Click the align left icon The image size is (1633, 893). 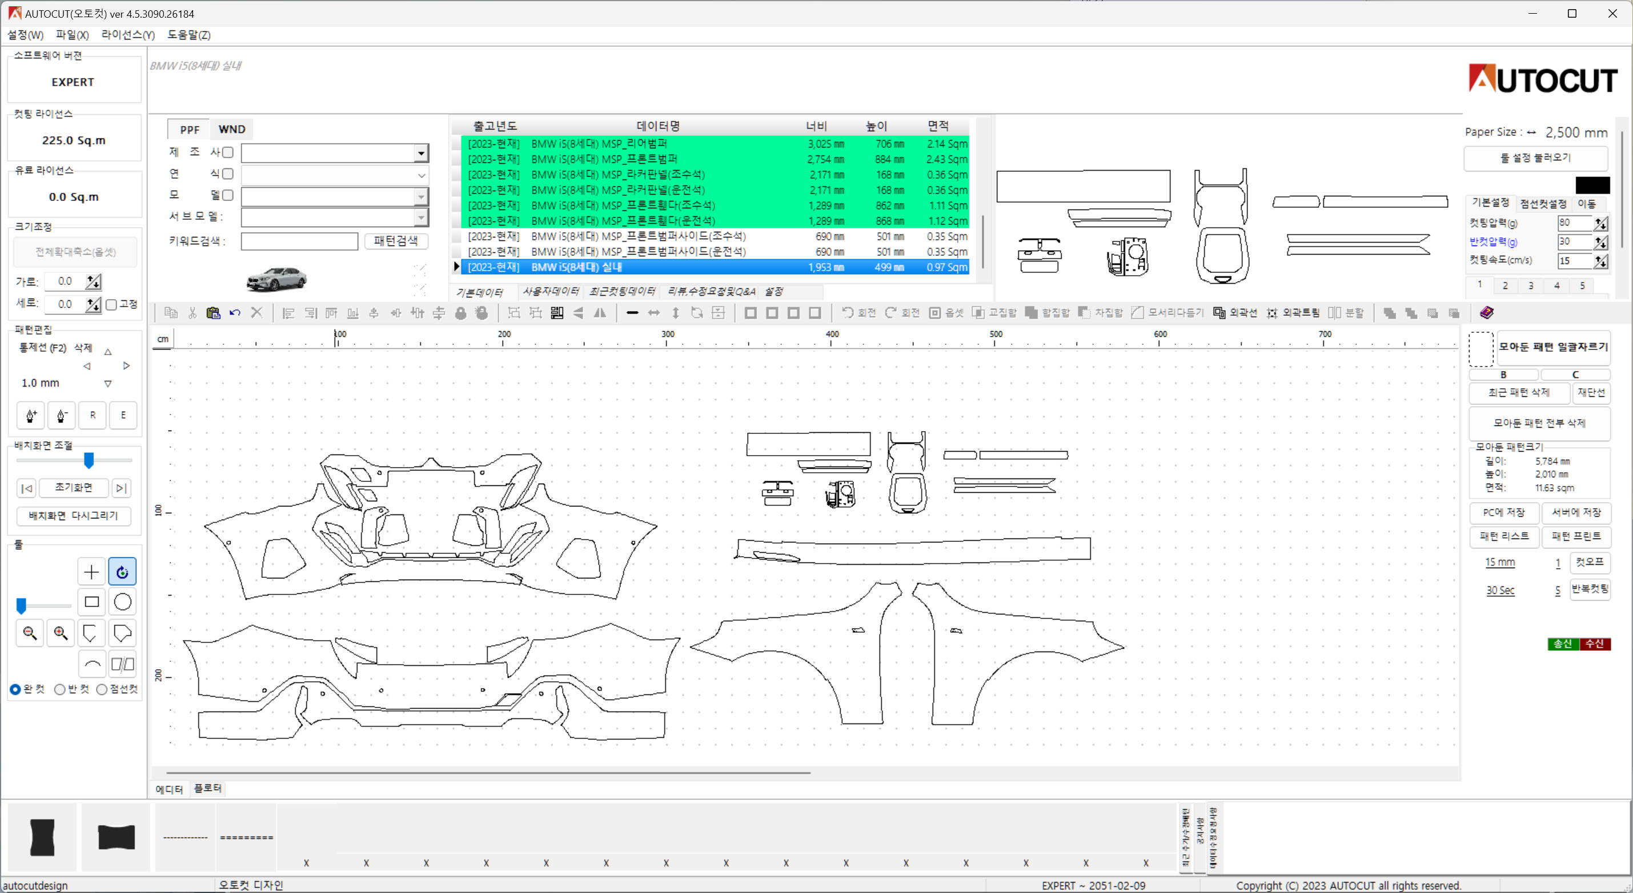pos(288,312)
